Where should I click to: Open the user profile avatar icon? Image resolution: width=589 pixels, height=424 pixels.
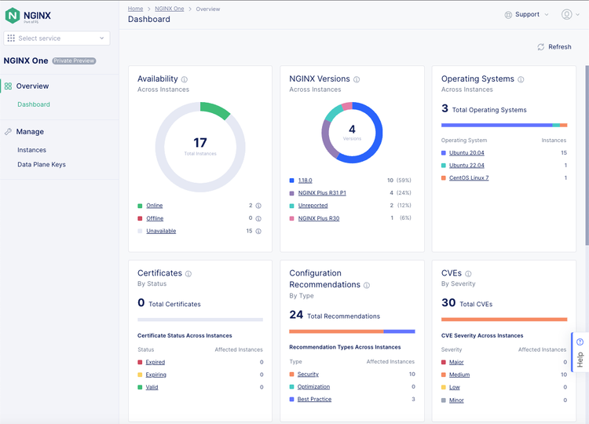coord(566,14)
